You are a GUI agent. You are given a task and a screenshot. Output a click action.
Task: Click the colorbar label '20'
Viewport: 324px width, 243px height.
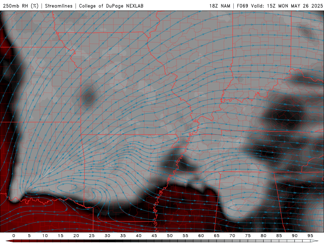click(x=76, y=236)
